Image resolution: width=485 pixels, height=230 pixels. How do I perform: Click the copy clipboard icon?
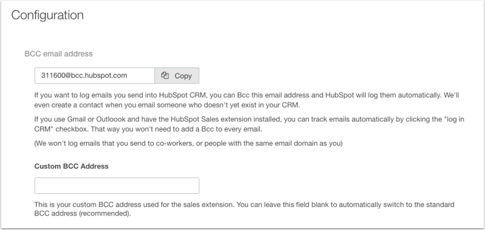pos(165,75)
